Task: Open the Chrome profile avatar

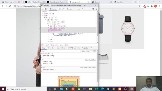Action: pos(155,6)
